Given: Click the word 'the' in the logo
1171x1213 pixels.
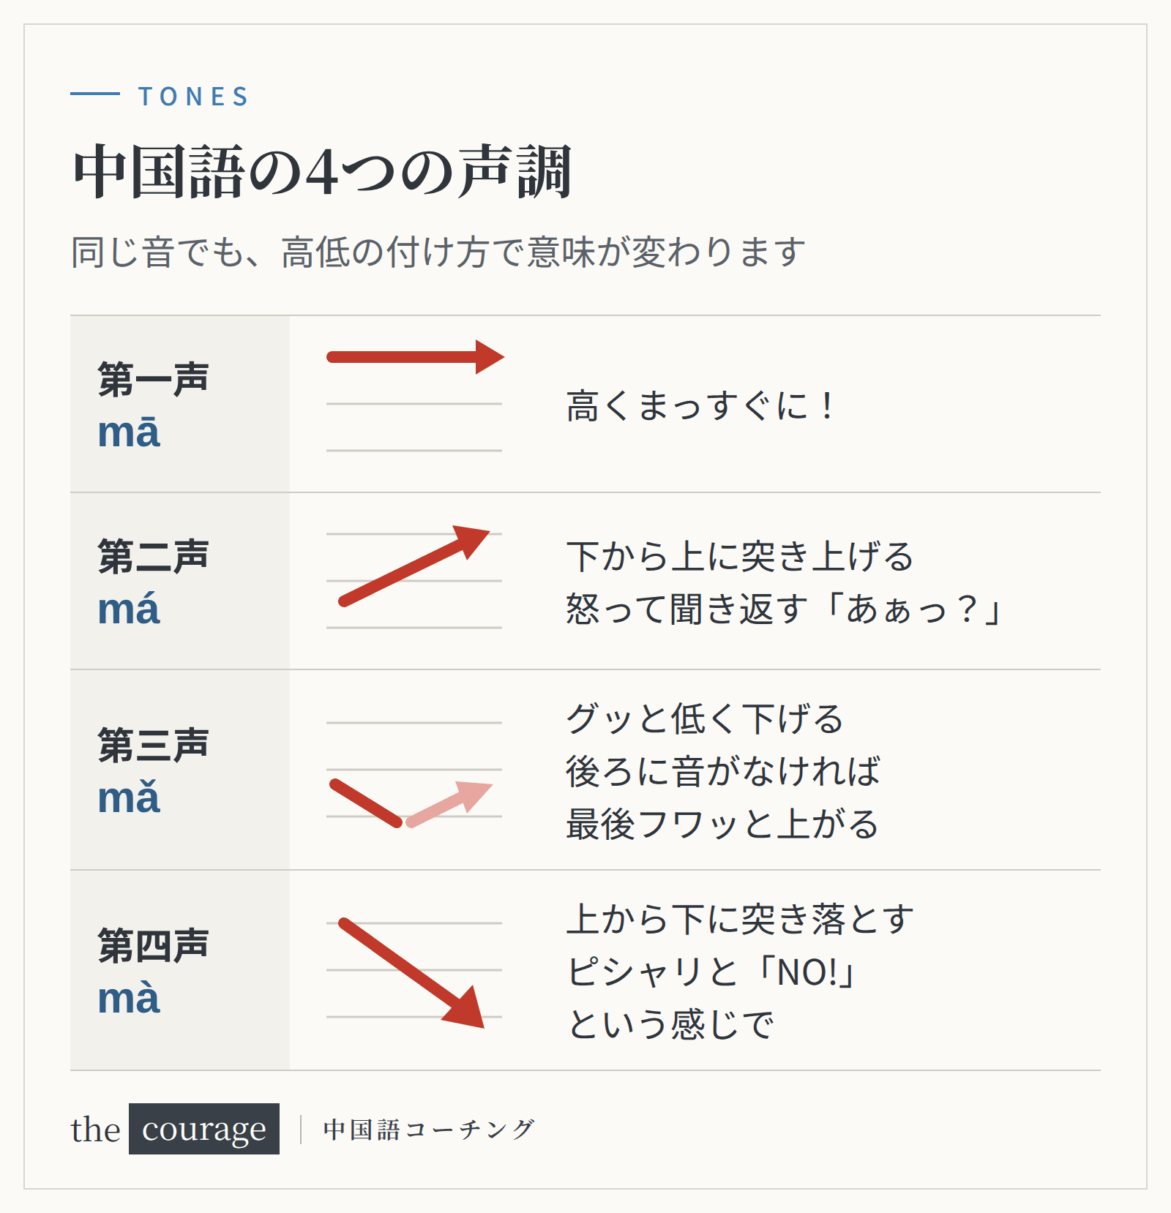Looking at the screenshot, I should point(95,1130).
